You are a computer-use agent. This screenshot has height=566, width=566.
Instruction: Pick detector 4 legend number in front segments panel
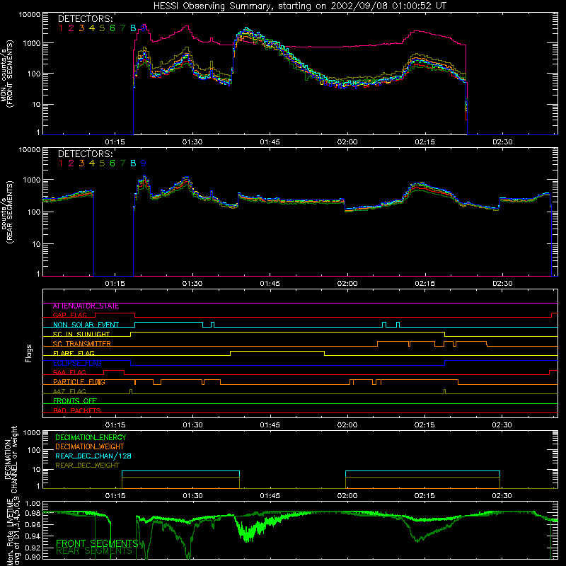pyautogui.click(x=92, y=28)
